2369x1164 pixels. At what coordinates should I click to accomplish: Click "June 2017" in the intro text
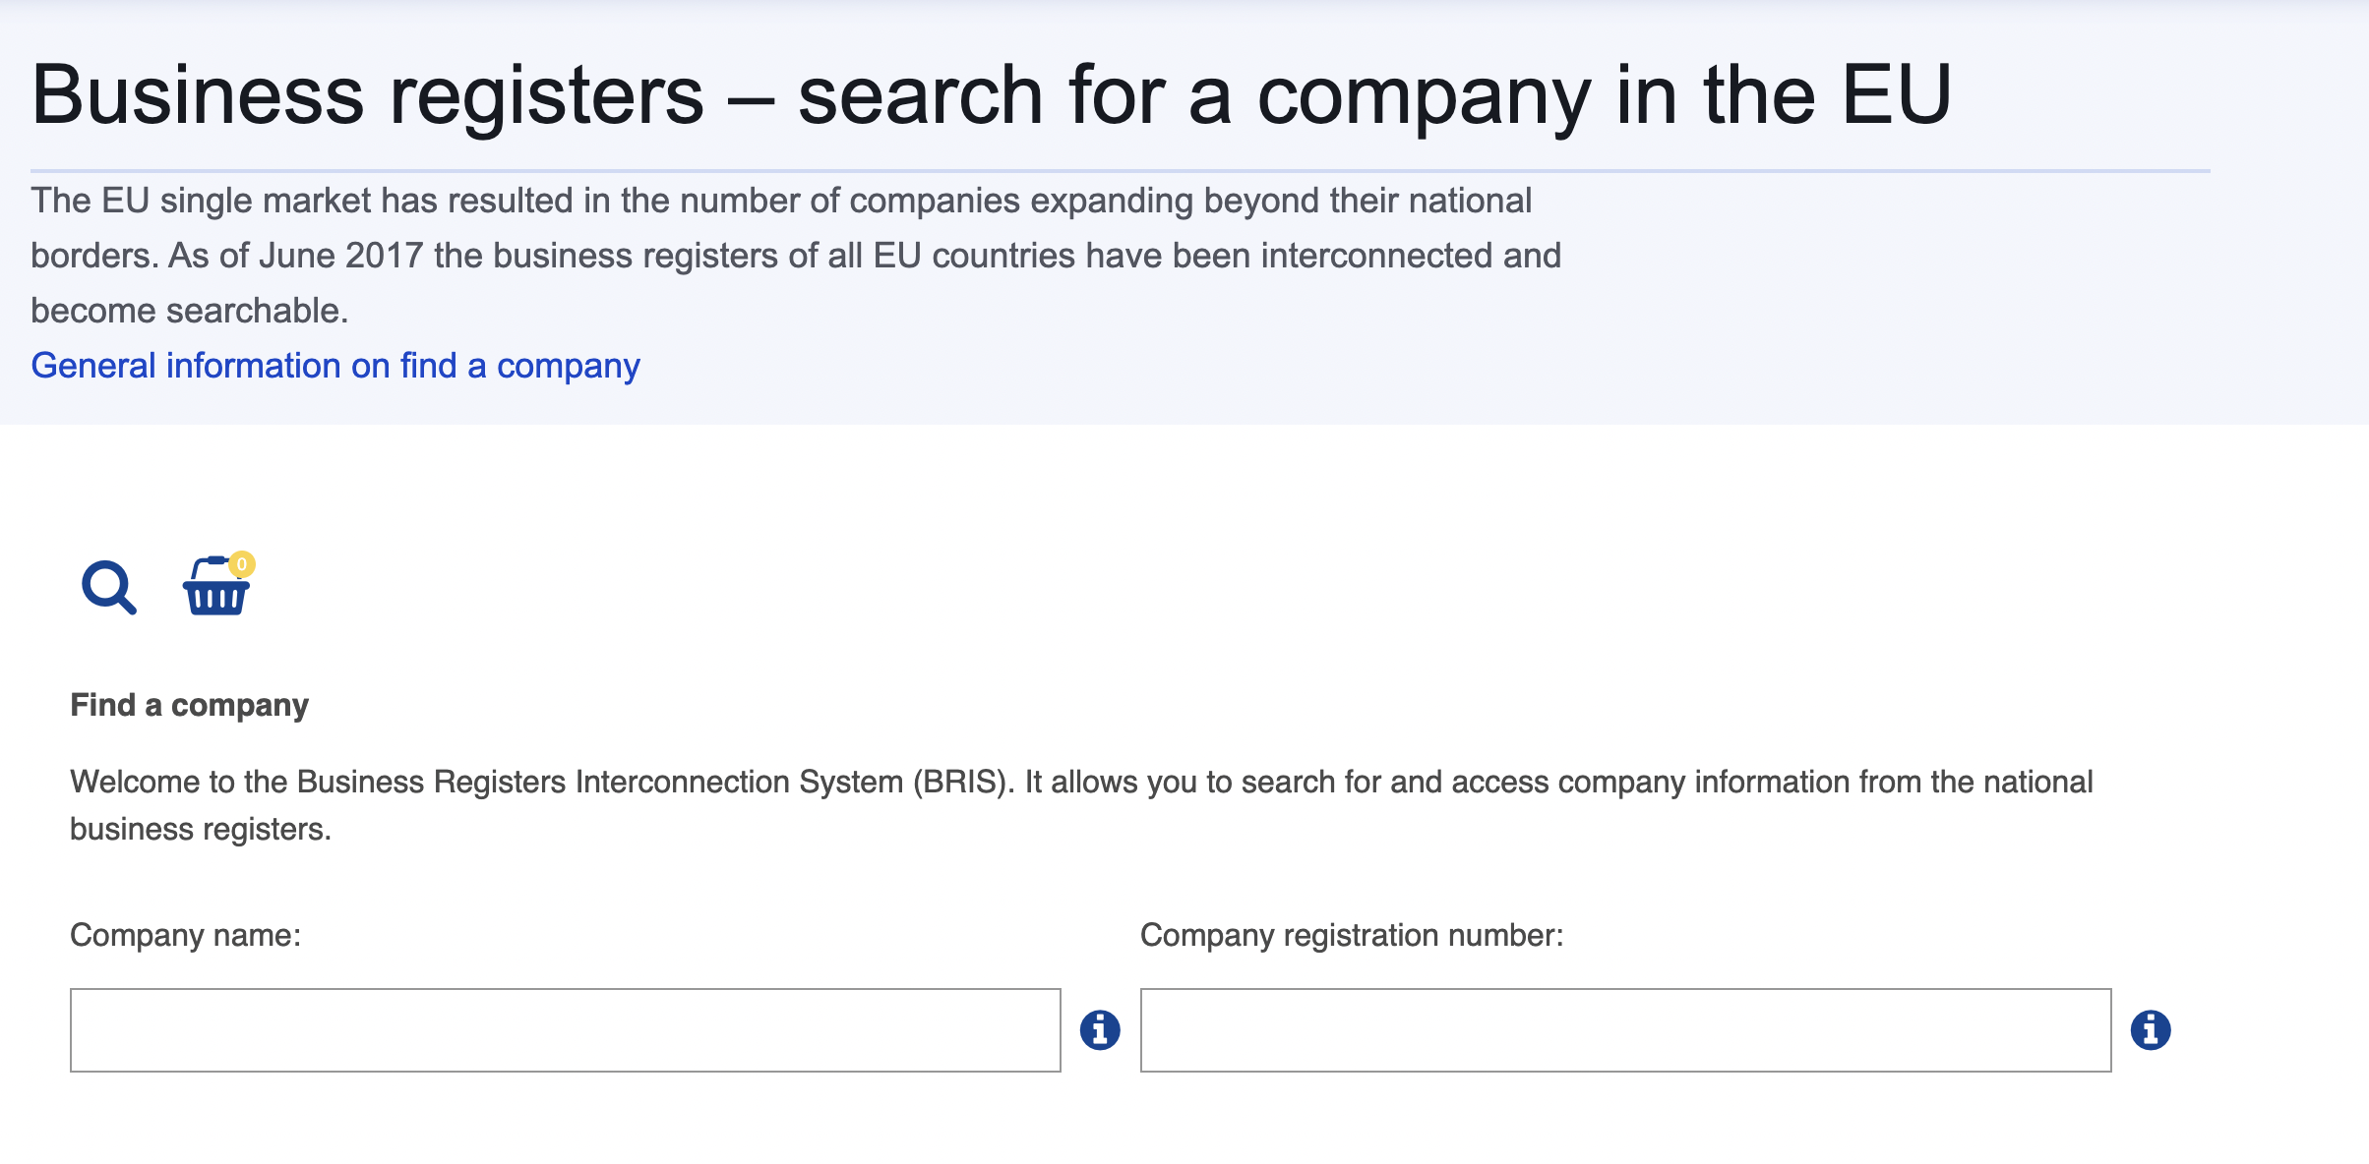click(x=340, y=256)
